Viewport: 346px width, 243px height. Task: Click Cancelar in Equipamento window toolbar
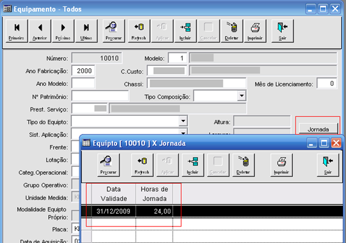[209, 31]
